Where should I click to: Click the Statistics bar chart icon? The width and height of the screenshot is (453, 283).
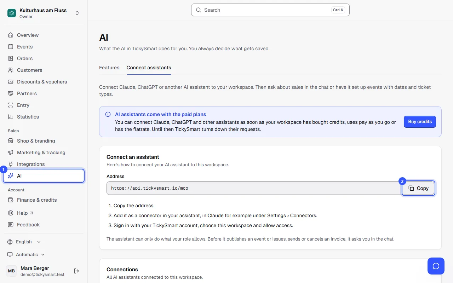[x=11, y=117]
